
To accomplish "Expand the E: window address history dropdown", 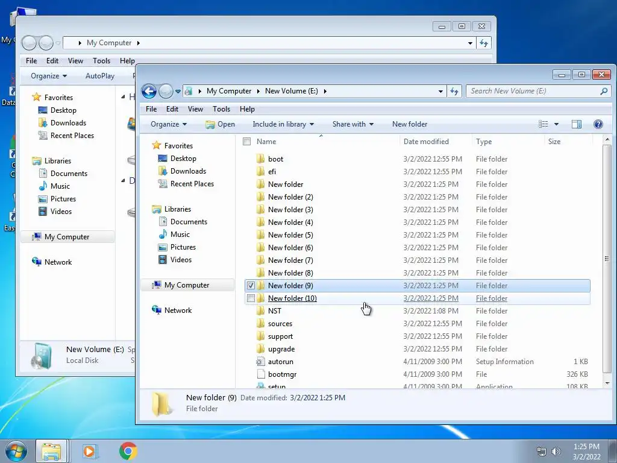I will [440, 92].
